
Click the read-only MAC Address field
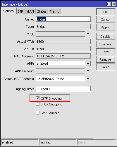coord(63,56)
